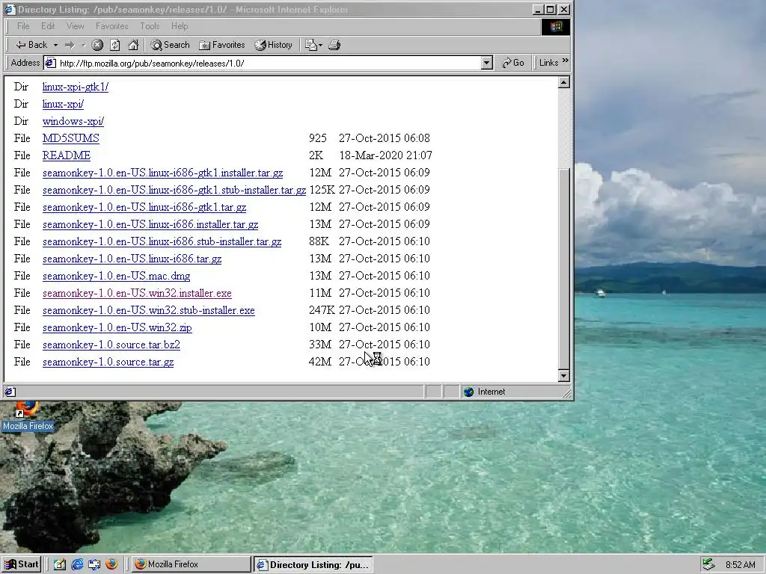Viewport: 766px width, 574px height.
Task: Download the linux-i686-gtk1.stub-installer.tar.gz link
Action: tap(174, 190)
